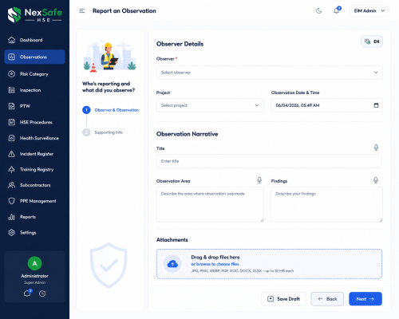399x319 pixels.
Task: Expand the Select observer dropdown
Action: point(270,73)
